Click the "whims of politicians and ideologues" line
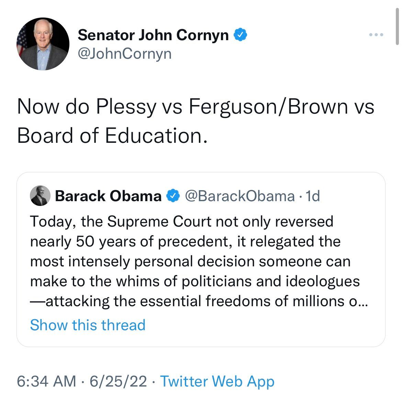Viewport: 402px width, 403px height. tap(195, 281)
